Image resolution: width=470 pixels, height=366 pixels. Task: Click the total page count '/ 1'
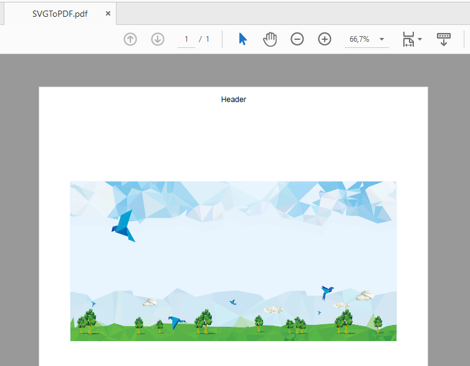(x=204, y=39)
